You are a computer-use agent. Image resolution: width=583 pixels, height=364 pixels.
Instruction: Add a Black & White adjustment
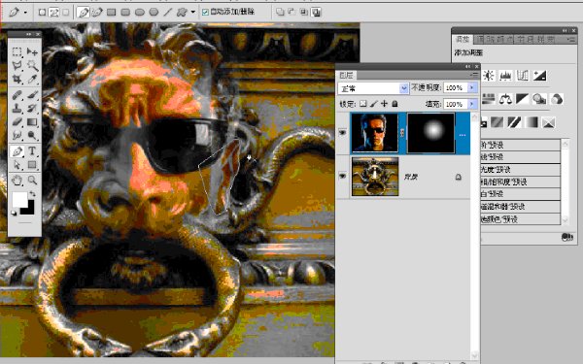click(x=523, y=99)
